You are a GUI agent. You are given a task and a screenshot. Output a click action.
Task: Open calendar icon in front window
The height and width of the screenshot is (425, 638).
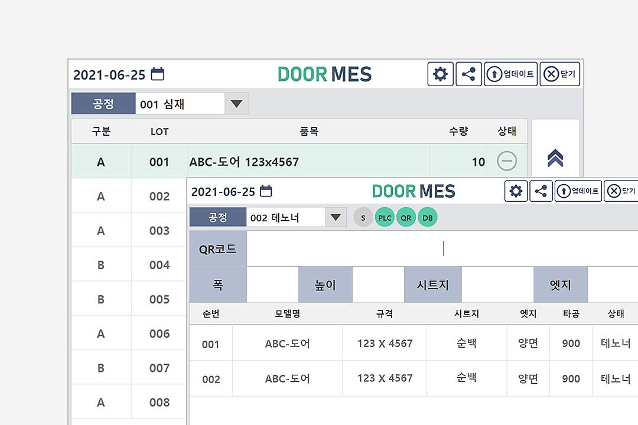click(x=266, y=191)
